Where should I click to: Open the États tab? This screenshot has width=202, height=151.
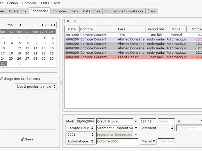[x=152, y=11]
